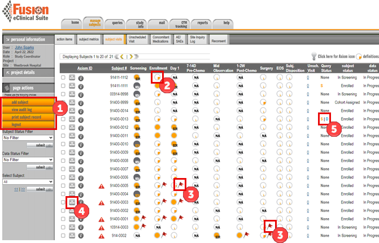The height and width of the screenshot is (243, 379).
Task: Open EOS icon for subject 91411-1112
Action: 280,77
